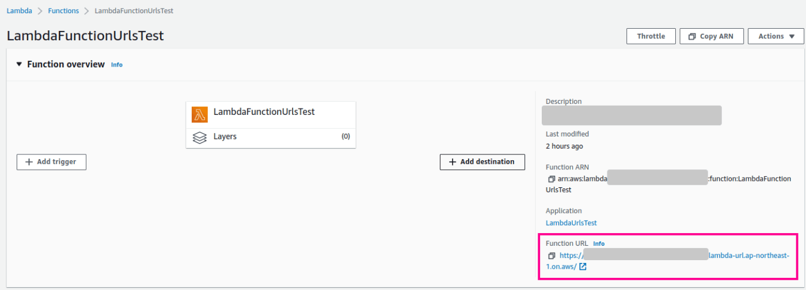
Task: Click the orange Lambda function icon
Action: coord(200,114)
